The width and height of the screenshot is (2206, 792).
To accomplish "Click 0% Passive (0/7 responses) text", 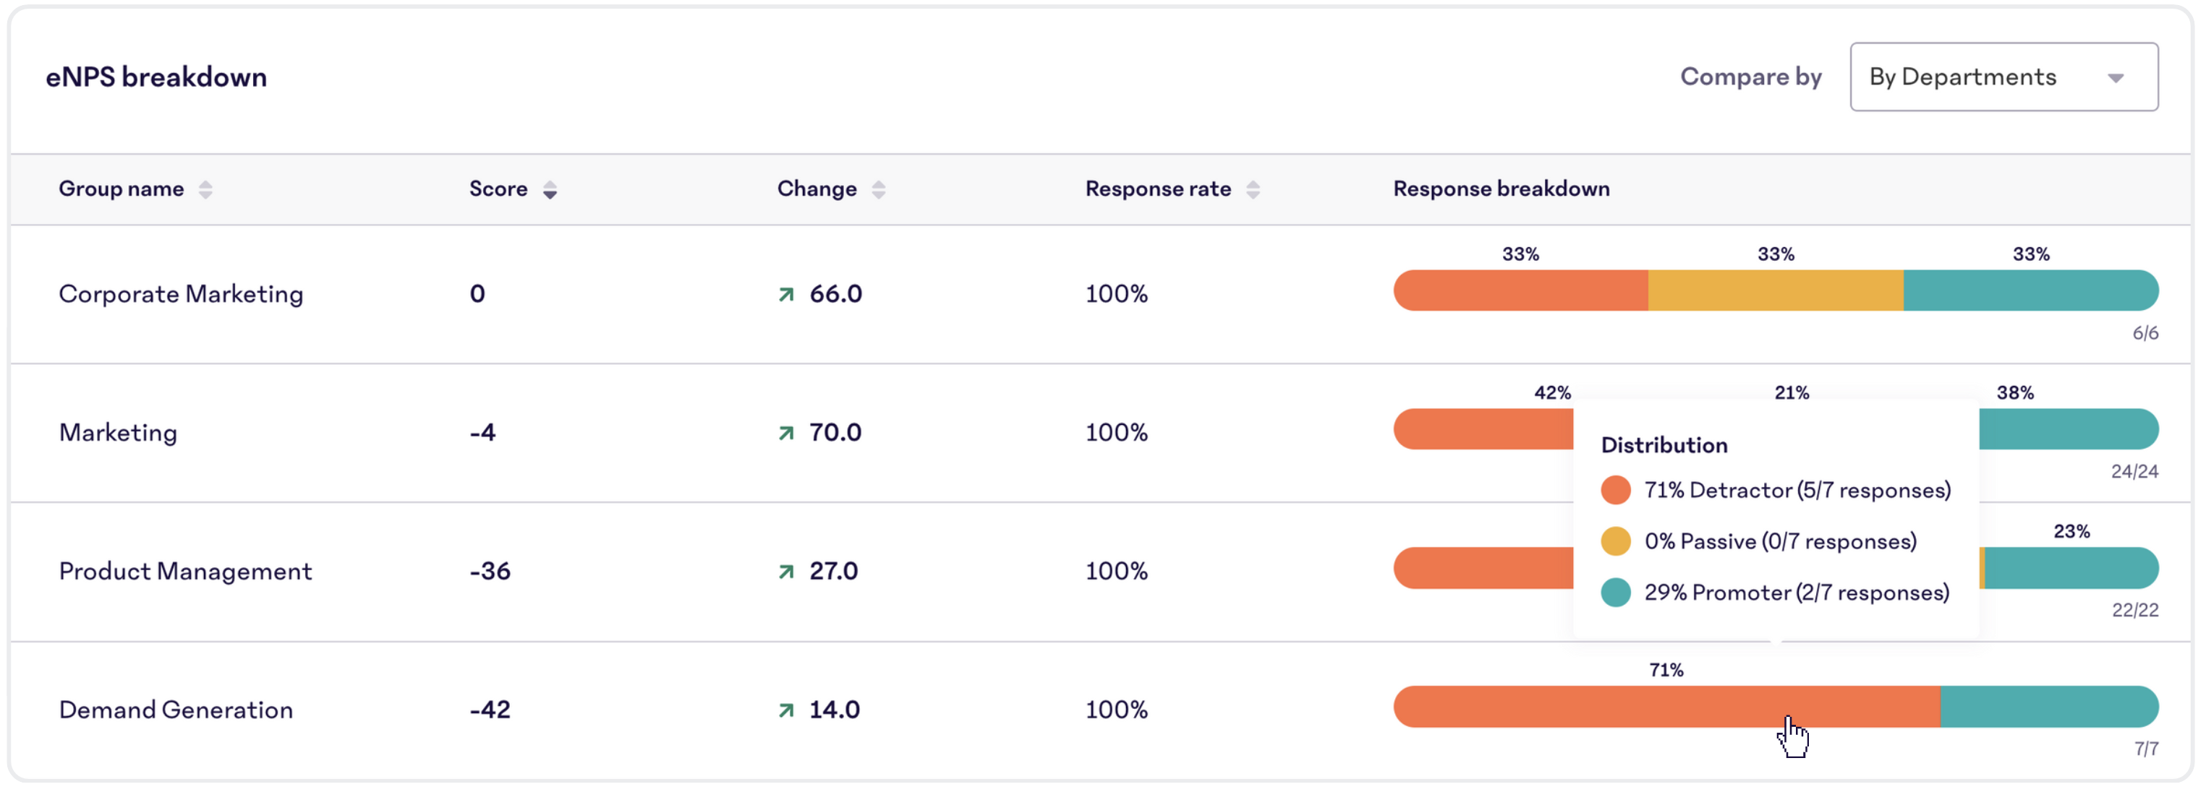I will [1781, 542].
